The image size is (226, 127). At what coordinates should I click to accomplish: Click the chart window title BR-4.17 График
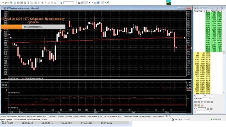(22, 8)
